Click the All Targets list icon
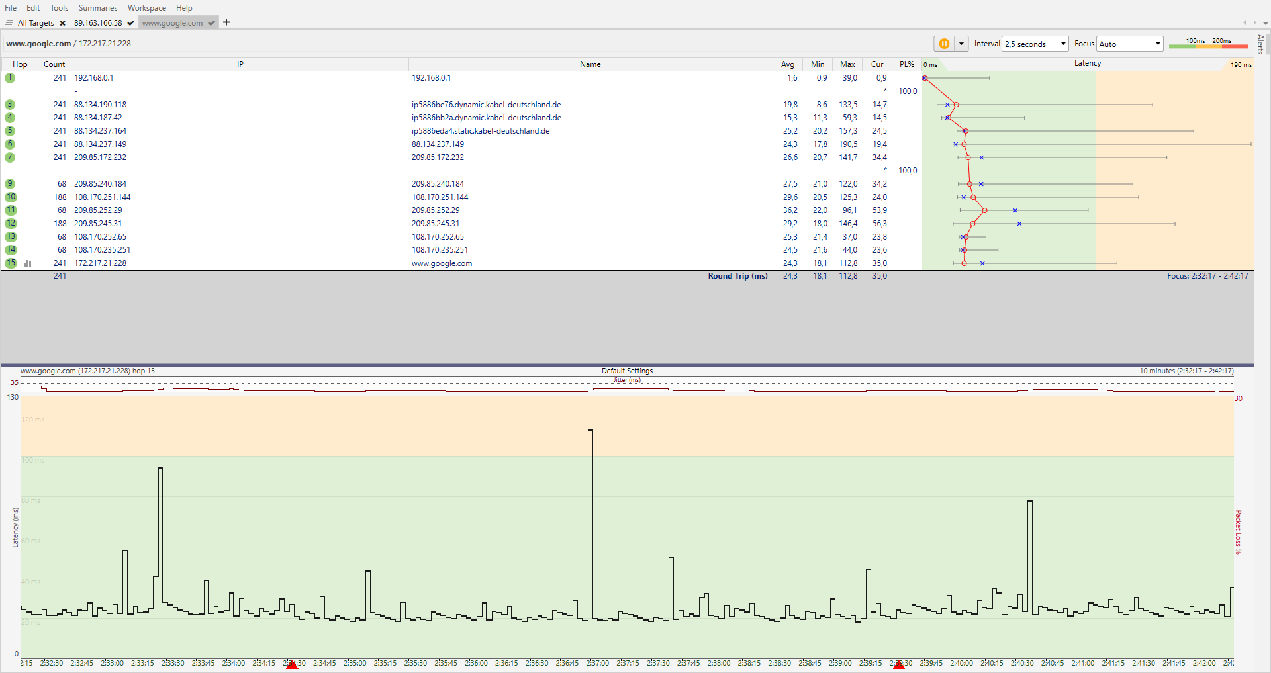Viewport: 1271px width, 673px height. pos(9,22)
